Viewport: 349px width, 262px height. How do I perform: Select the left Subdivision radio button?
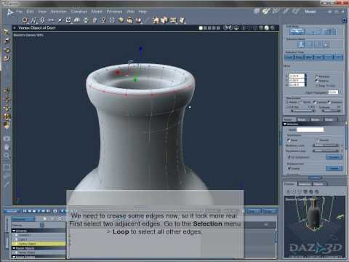289,140
